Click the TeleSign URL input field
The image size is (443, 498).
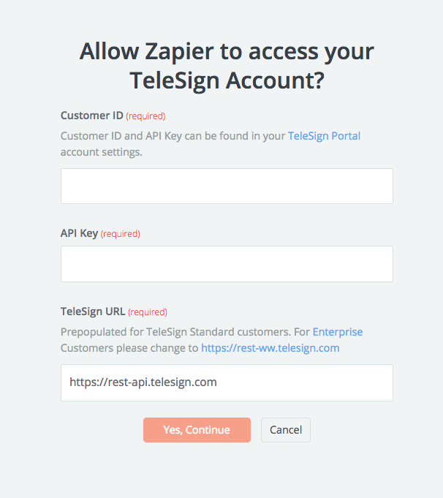[x=227, y=382]
